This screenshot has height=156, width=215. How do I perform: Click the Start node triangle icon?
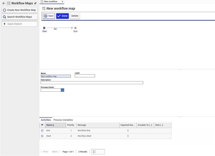pyautogui.click(x=44, y=28)
